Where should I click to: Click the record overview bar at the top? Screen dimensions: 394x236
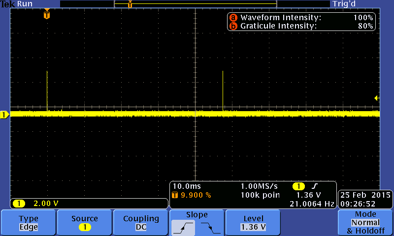click(x=195, y=4)
